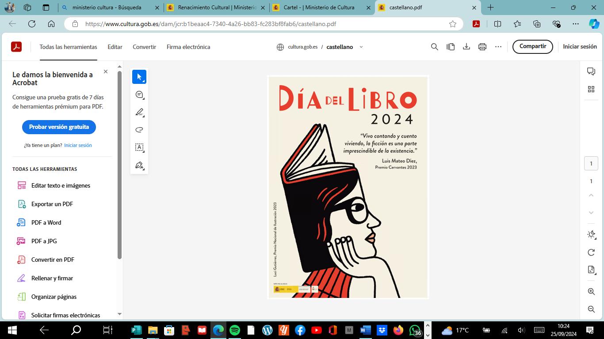Switch to the ministerio cultura Búsqueda tab
This screenshot has width=604, height=339.
click(111, 8)
